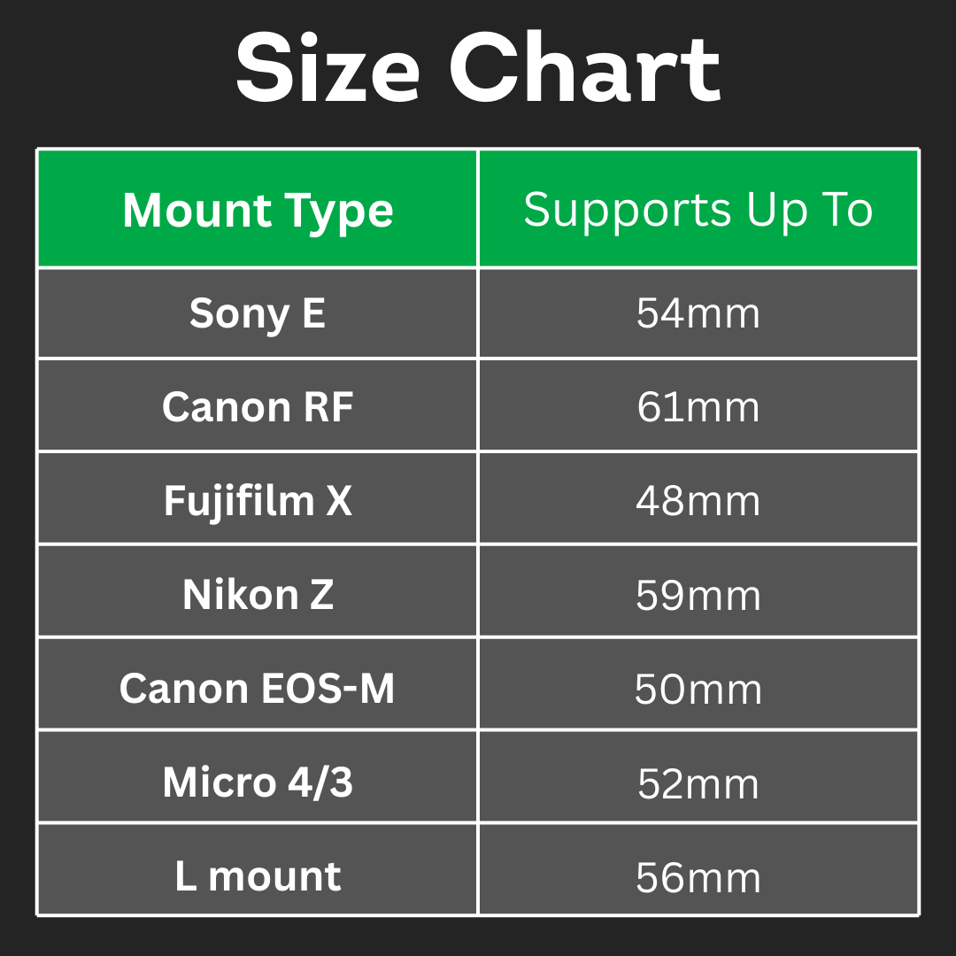This screenshot has height=956, width=956.
Task: Click the 61mm value cell
Action: point(698,406)
